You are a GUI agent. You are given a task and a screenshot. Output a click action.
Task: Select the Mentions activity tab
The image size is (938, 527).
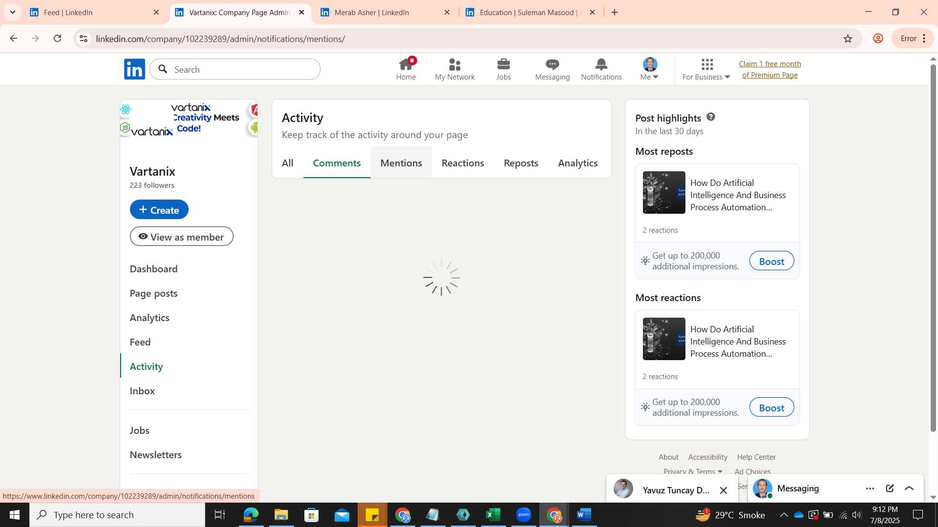tap(401, 163)
